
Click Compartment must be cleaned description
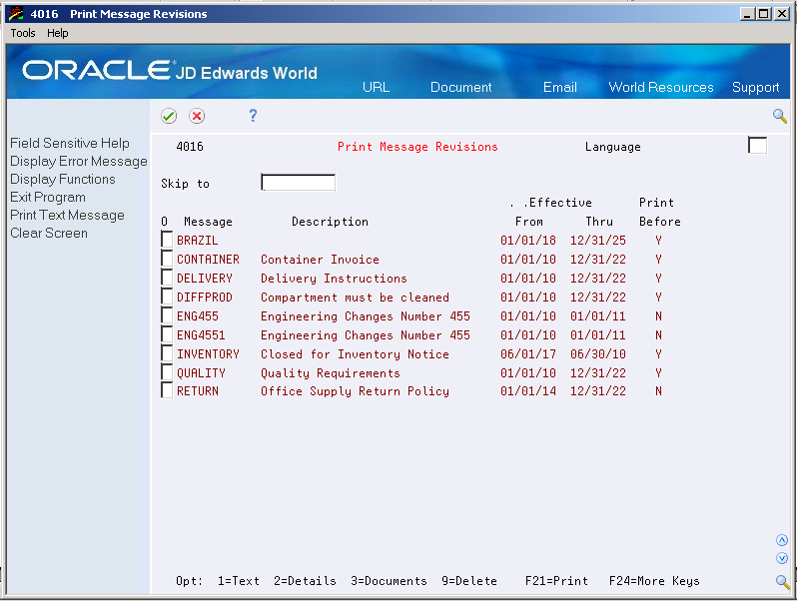tap(355, 298)
